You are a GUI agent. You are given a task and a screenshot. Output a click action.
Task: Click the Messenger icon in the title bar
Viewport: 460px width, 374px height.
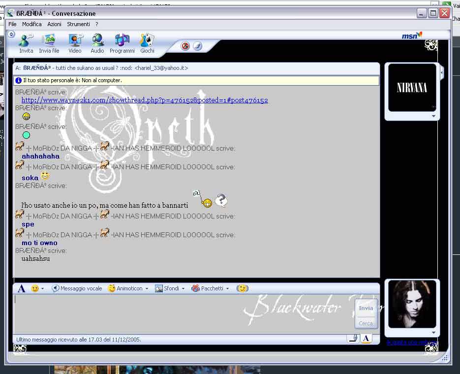coord(10,13)
